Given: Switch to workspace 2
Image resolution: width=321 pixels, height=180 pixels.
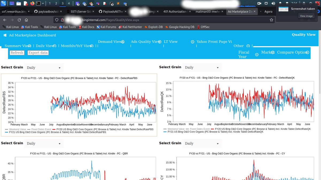Looking at the screenshot, I should coord(56,3).
